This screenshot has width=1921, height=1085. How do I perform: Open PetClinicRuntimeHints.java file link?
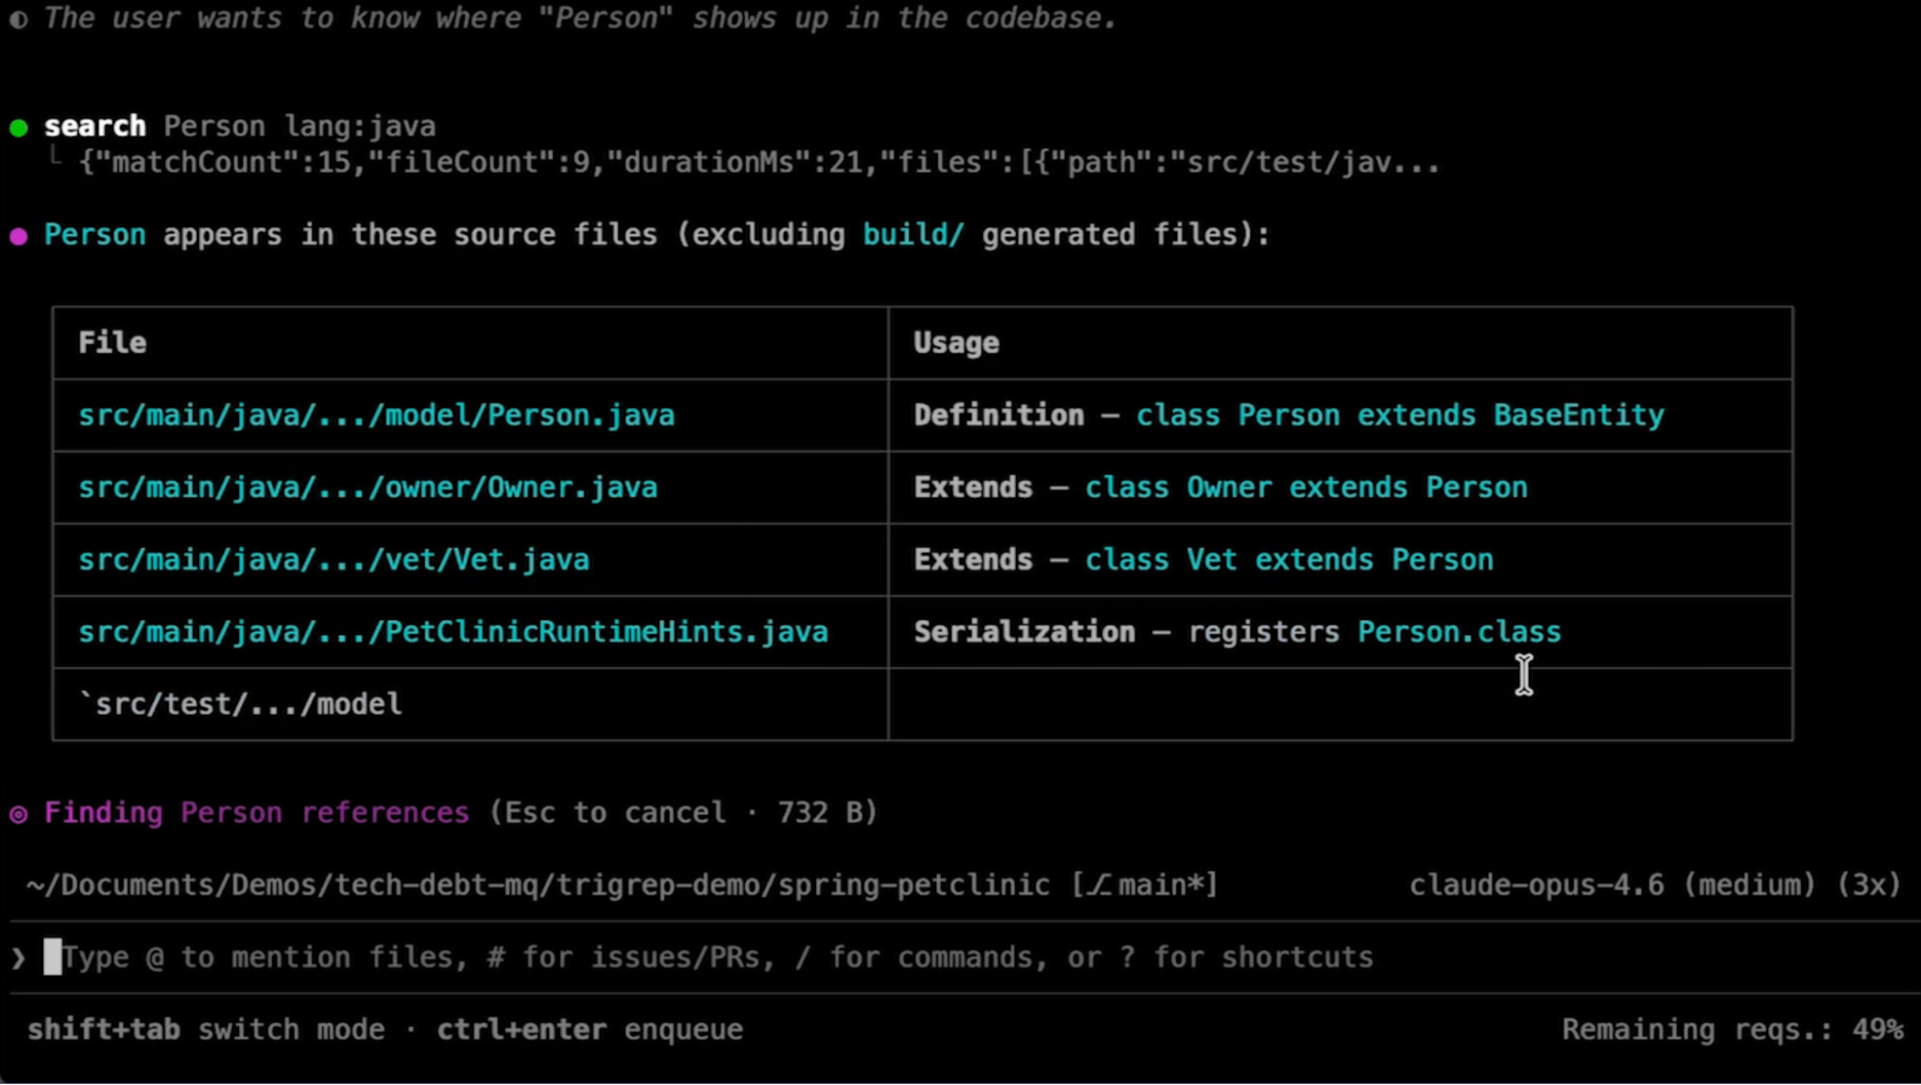tap(453, 631)
